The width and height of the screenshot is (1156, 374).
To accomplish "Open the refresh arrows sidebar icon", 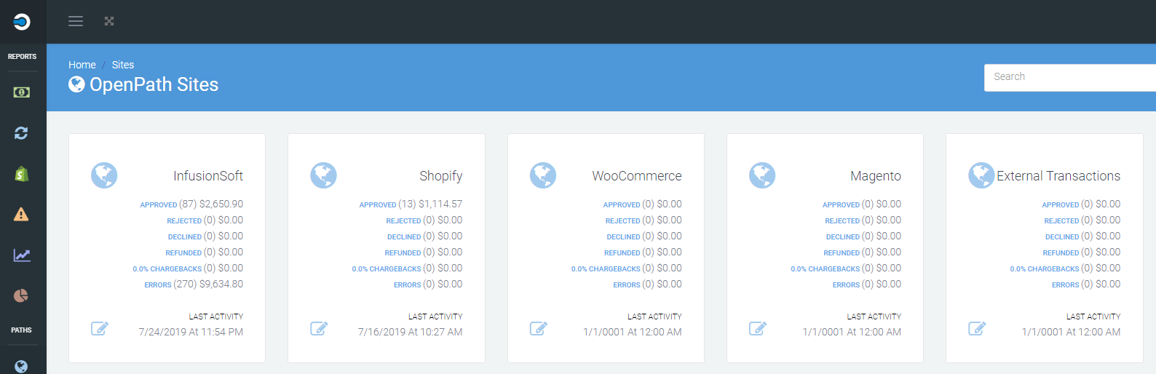I will click(x=21, y=133).
